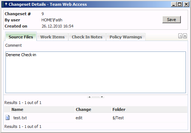Viewport: 191px width, 133px height.
Task: Open the Work Items tab
Action: pos(53,37)
